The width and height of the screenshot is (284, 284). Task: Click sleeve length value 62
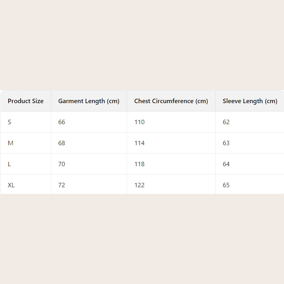click(x=226, y=122)
